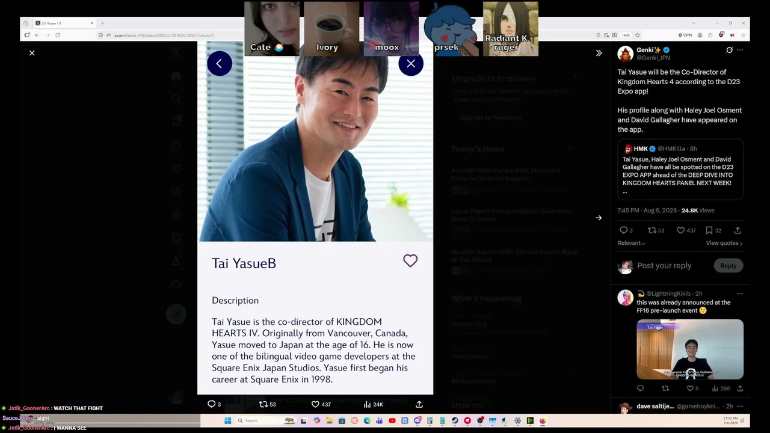This screenshot has width=770, height=433.
Task: Open the Genki display name link
Action: [x=649, y=50]
